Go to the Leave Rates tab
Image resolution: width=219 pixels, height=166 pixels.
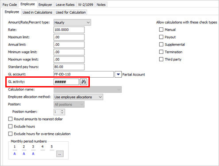65,5
